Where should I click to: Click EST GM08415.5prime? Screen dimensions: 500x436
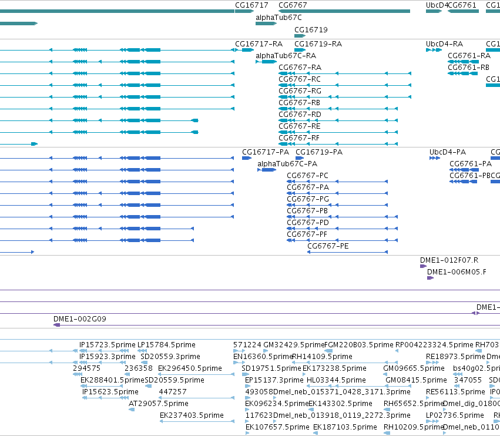(416, 380)
